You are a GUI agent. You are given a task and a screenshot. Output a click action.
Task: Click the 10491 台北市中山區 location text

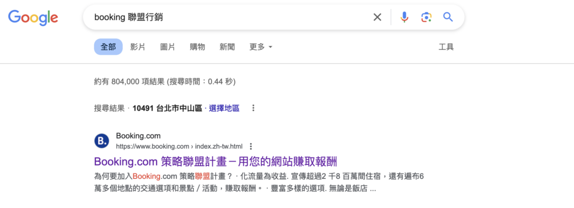167,108
